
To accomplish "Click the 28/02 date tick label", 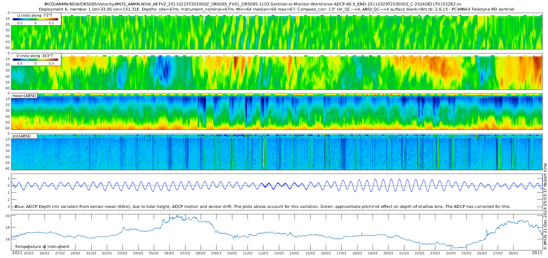I will (x=76, y=253).
